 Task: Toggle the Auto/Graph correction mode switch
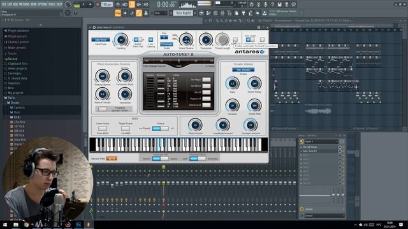250,39
